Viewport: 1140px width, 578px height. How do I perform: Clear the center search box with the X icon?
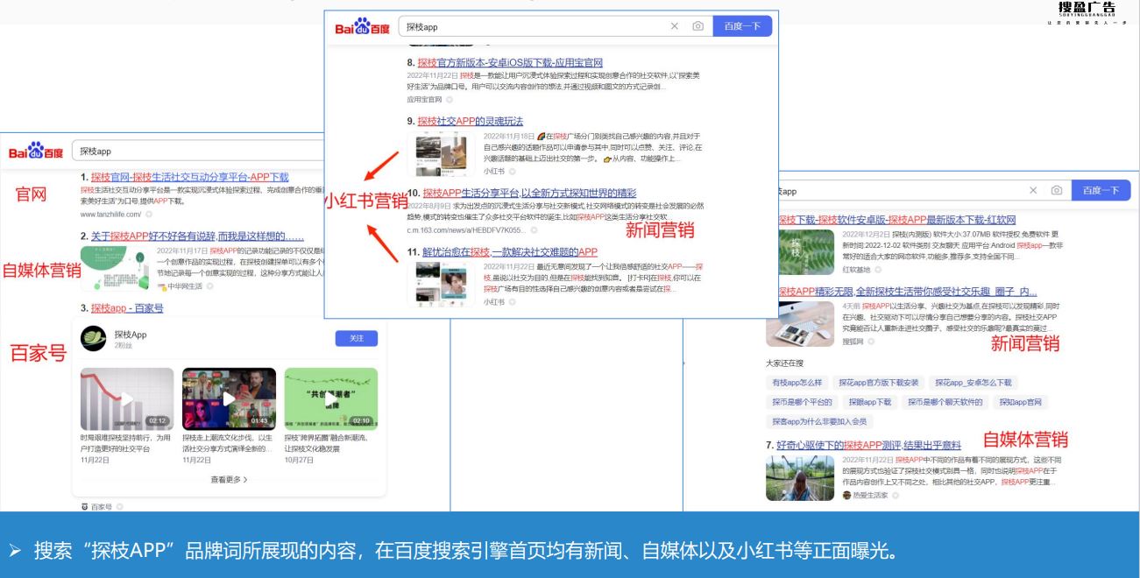(x=675, y=27)
